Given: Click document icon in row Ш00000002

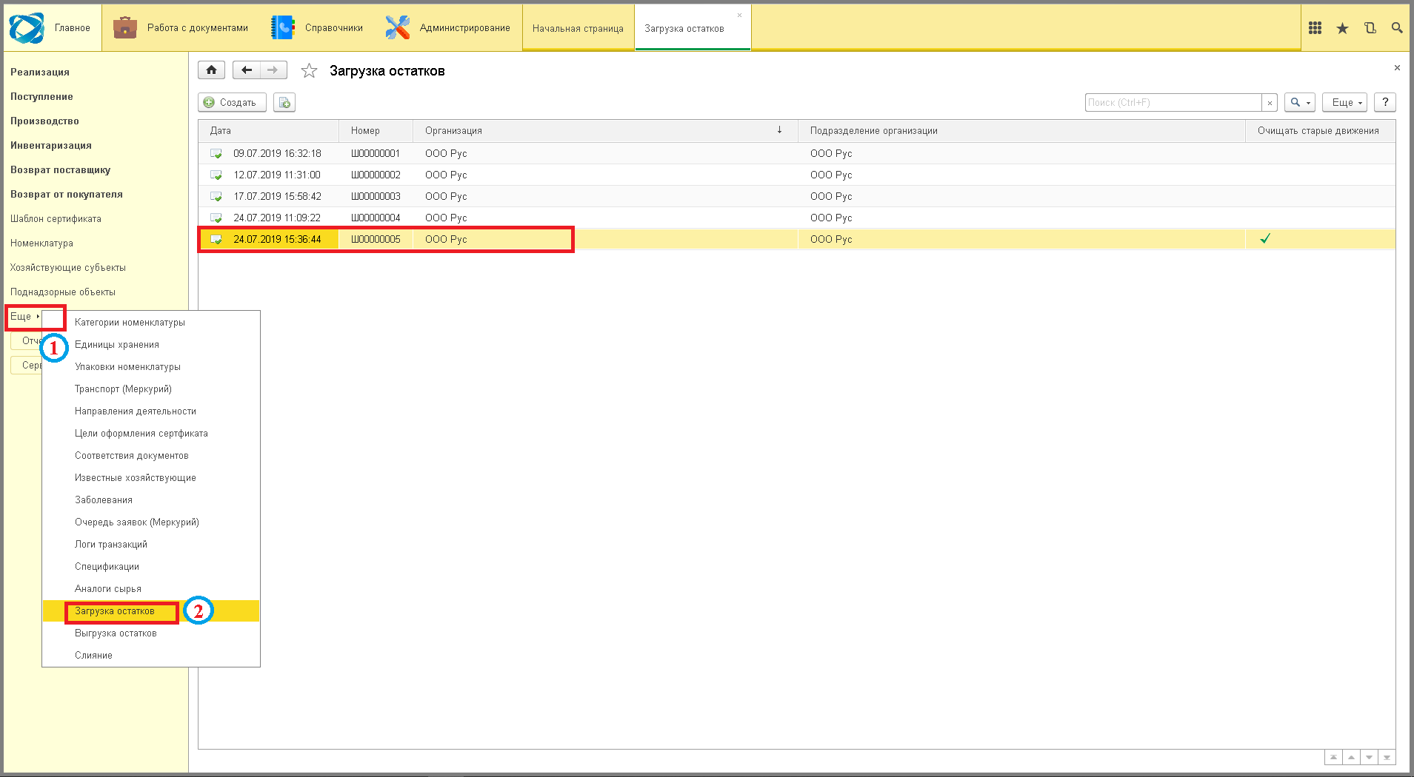Looking at the screenshot, I should tap(216, 175).
